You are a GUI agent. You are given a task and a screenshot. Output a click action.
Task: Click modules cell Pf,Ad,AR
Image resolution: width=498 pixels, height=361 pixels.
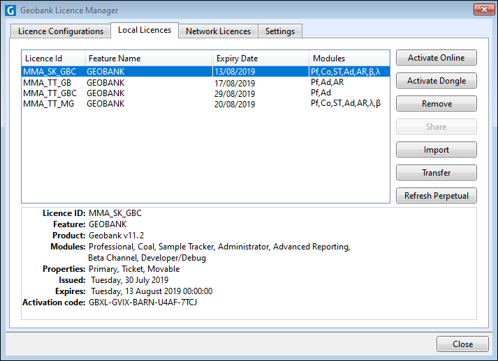[327, 82]
